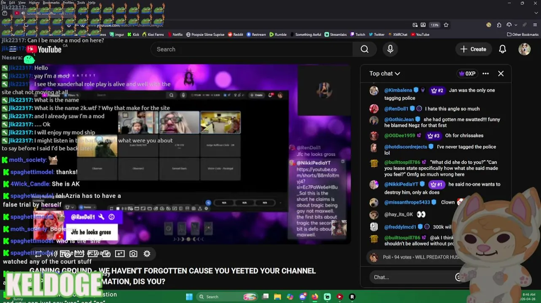Open the Streamlabs bookmark
The height and width of the screenshot is (303, 541).
(x=336, y=35)
